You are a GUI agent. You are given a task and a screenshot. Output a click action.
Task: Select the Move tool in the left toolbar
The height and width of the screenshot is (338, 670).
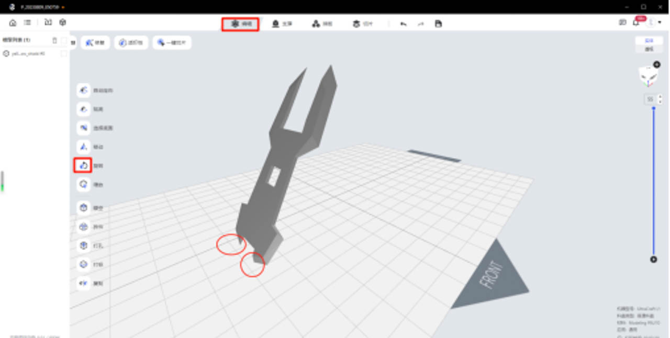82,147
